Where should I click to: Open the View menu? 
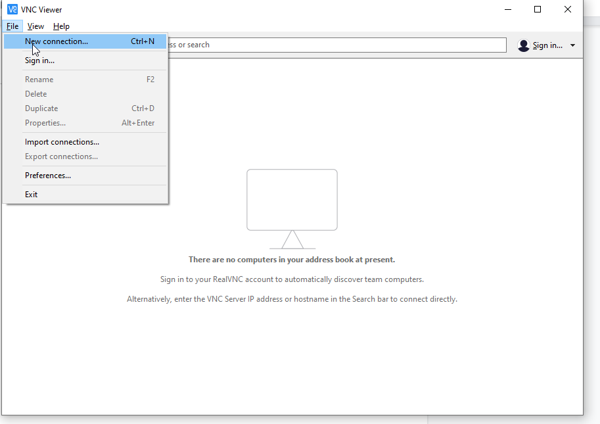[35, 26]
